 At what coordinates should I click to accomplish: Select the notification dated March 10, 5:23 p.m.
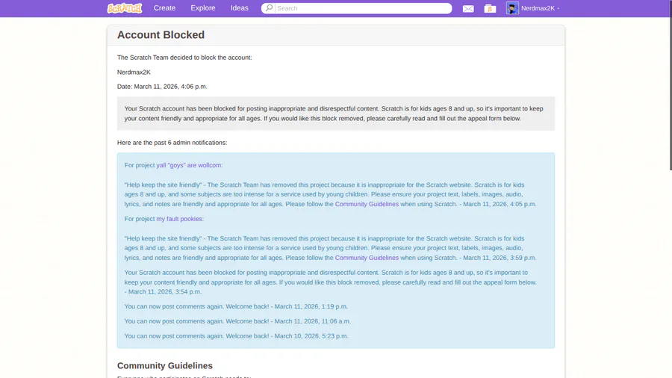[236, 336]
